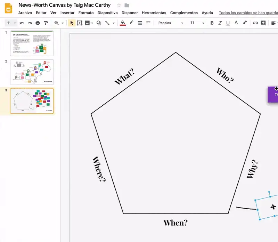Open the zoom level dropdown arrow

tap(63, 23)
